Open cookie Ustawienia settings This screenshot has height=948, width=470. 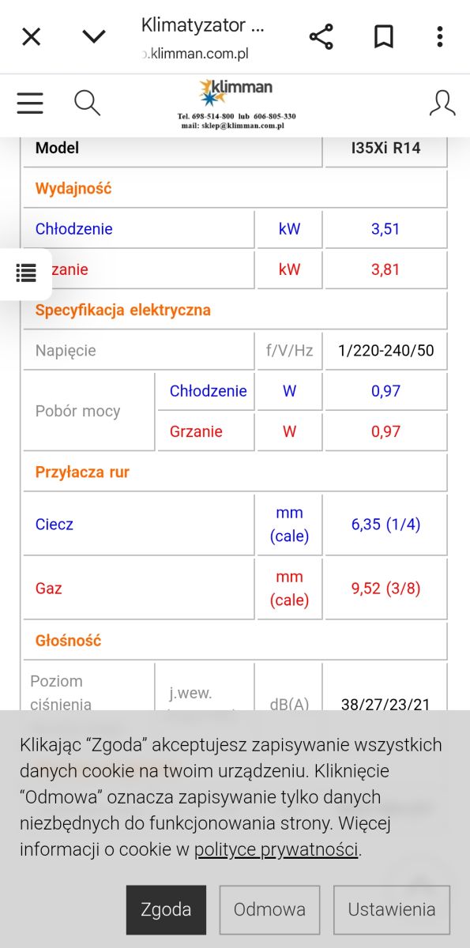pos(392,910)
